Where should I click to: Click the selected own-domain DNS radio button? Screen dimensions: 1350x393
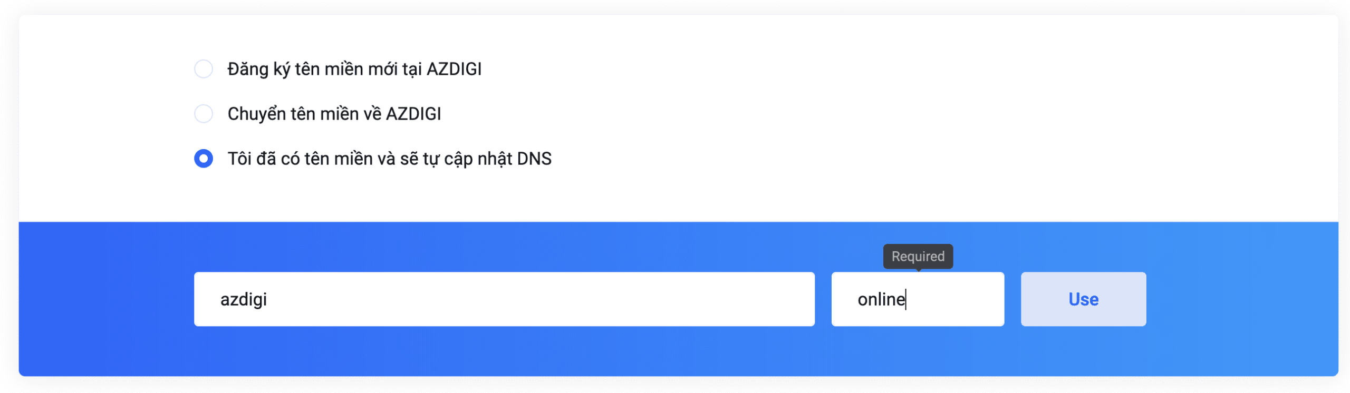pos(204,159)
